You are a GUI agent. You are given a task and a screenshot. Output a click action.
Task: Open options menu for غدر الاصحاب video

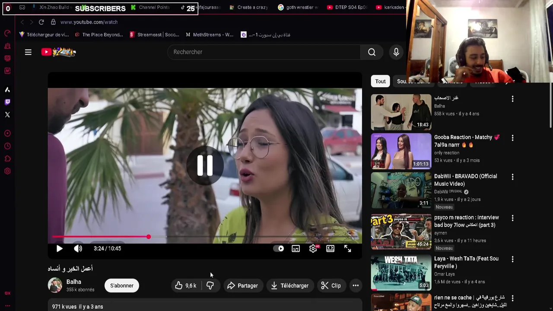coord(512,99)
